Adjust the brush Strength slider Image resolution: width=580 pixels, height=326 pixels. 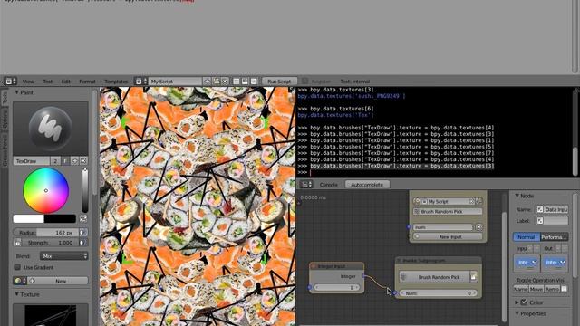[x=51, y=243]
